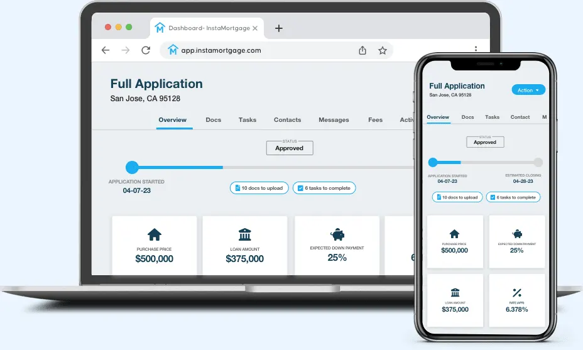Image resolution: width=583 pixels, height=350 pixels.
Task: Open a new browser tab with plus
Action: [x=279, y=28]
